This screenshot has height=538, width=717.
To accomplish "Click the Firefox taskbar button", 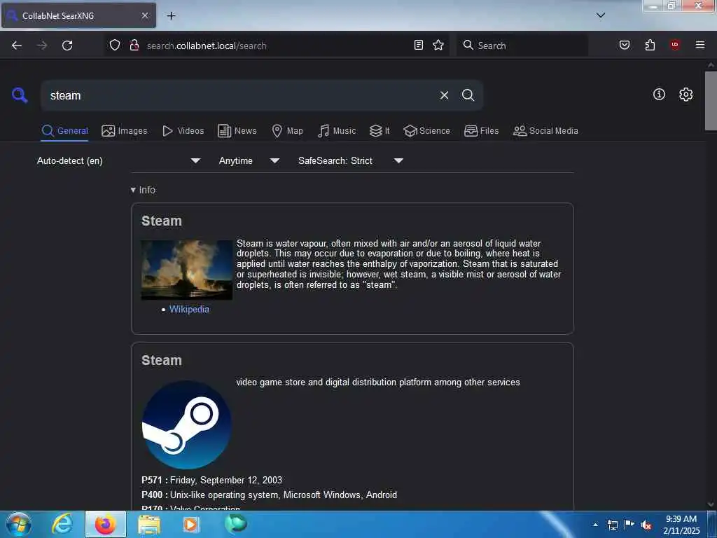I will point(106,524).
